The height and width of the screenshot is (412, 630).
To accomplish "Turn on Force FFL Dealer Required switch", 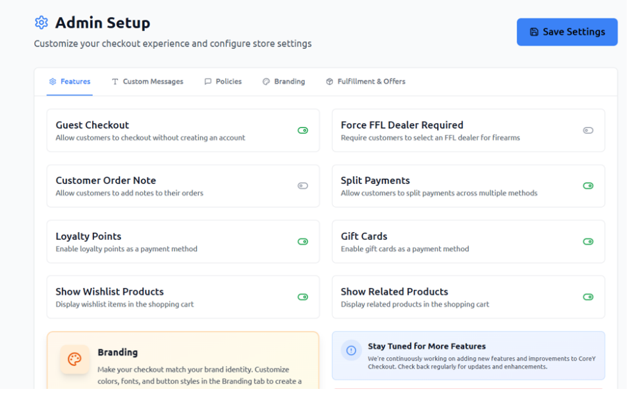I will (589, 131).
